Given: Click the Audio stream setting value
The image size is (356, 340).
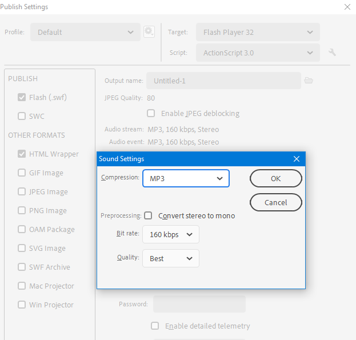Looking at the screenshot, I should (x=183, y=129).
